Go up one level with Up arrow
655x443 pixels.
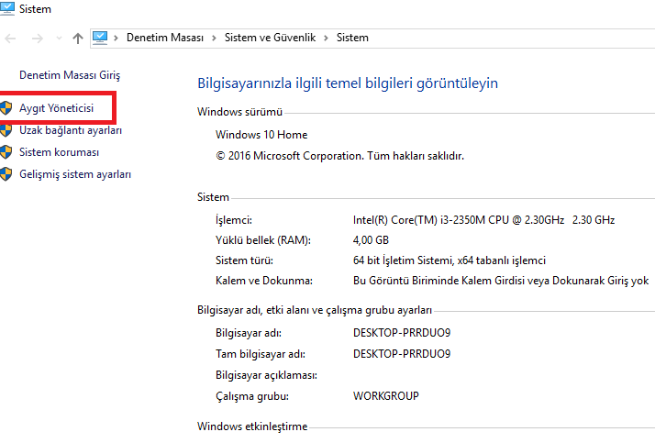[x=78, y=39]
